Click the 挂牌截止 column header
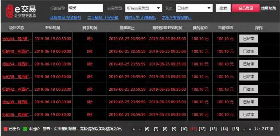 [x=127, y=28]
